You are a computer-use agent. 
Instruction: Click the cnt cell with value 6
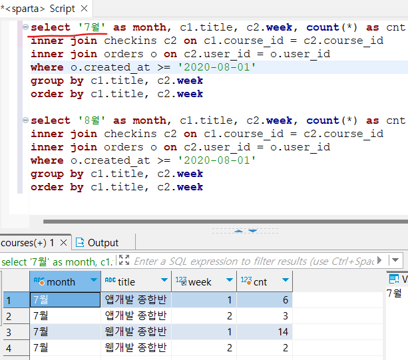[265, 299]
